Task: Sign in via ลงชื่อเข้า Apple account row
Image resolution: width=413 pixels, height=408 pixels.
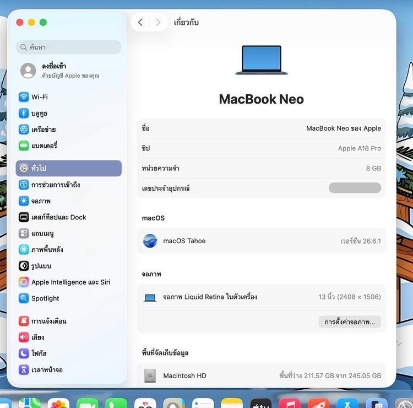Action: point(68,71)
